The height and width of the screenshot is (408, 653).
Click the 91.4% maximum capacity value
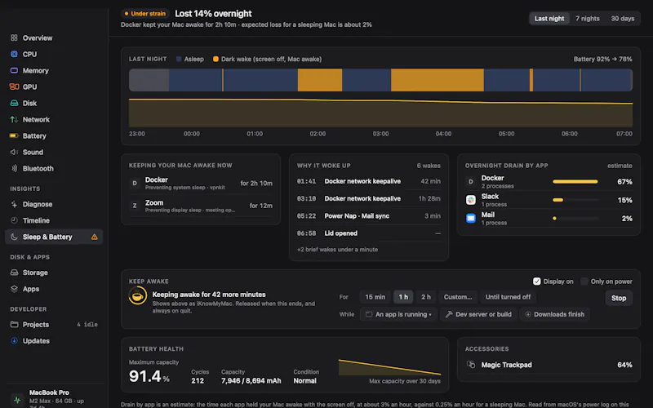pos(149,376)
